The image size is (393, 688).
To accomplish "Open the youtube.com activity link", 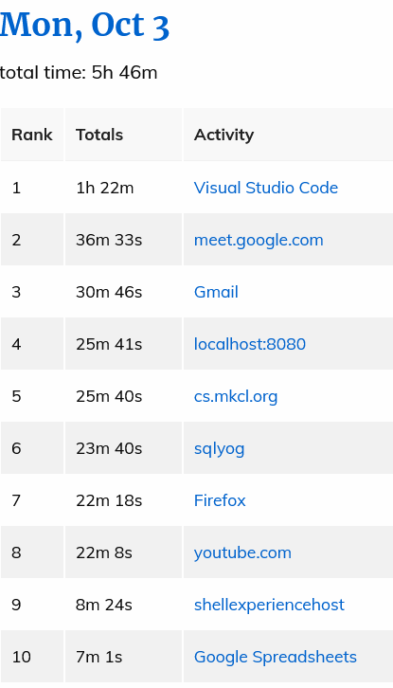I will coord(242,552).
